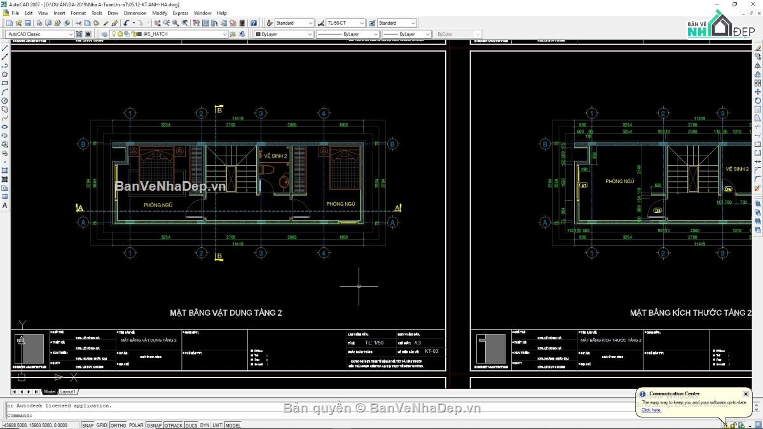Select the Circle draw tool

click(5, 100)
